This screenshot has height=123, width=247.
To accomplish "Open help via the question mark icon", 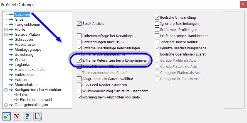I will point(27,116).
